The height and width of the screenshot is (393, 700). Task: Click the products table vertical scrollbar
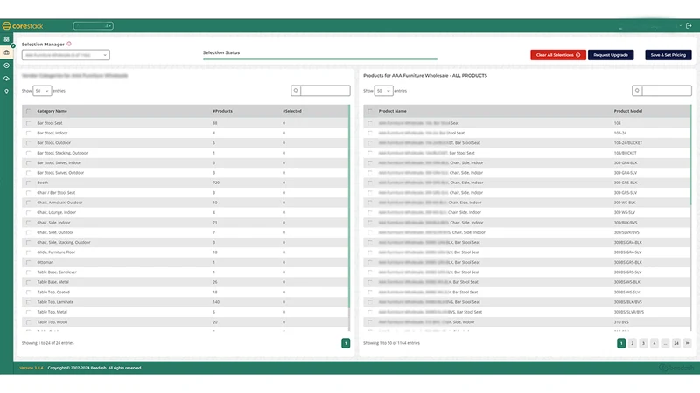click(x=690, y=155)
